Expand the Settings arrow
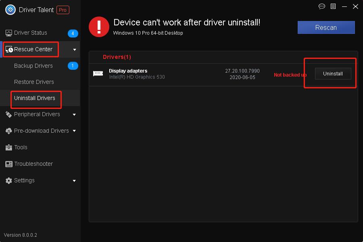 (74, 181)
